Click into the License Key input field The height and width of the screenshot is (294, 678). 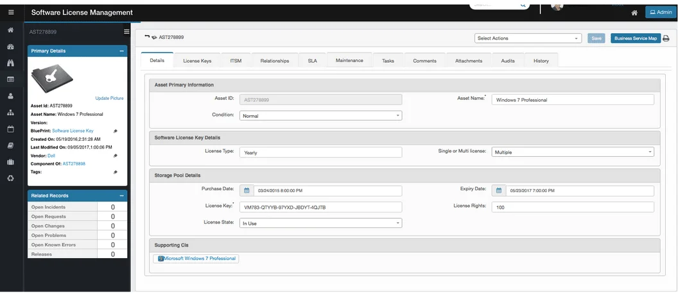point(320,207)
